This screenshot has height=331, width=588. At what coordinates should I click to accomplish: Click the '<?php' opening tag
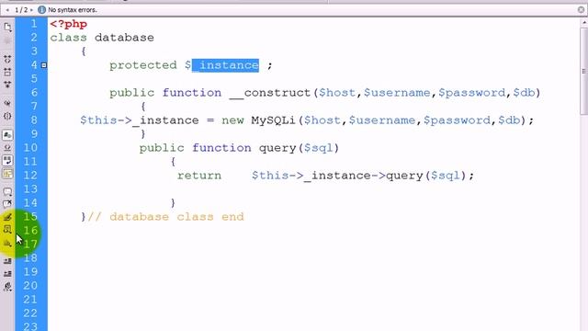click(69, 24)
